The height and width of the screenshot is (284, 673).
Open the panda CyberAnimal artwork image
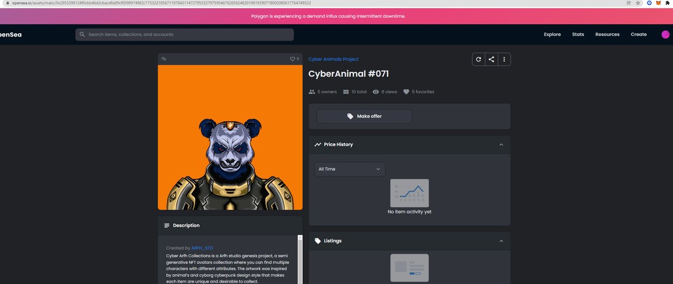click(x=230, y=138)
